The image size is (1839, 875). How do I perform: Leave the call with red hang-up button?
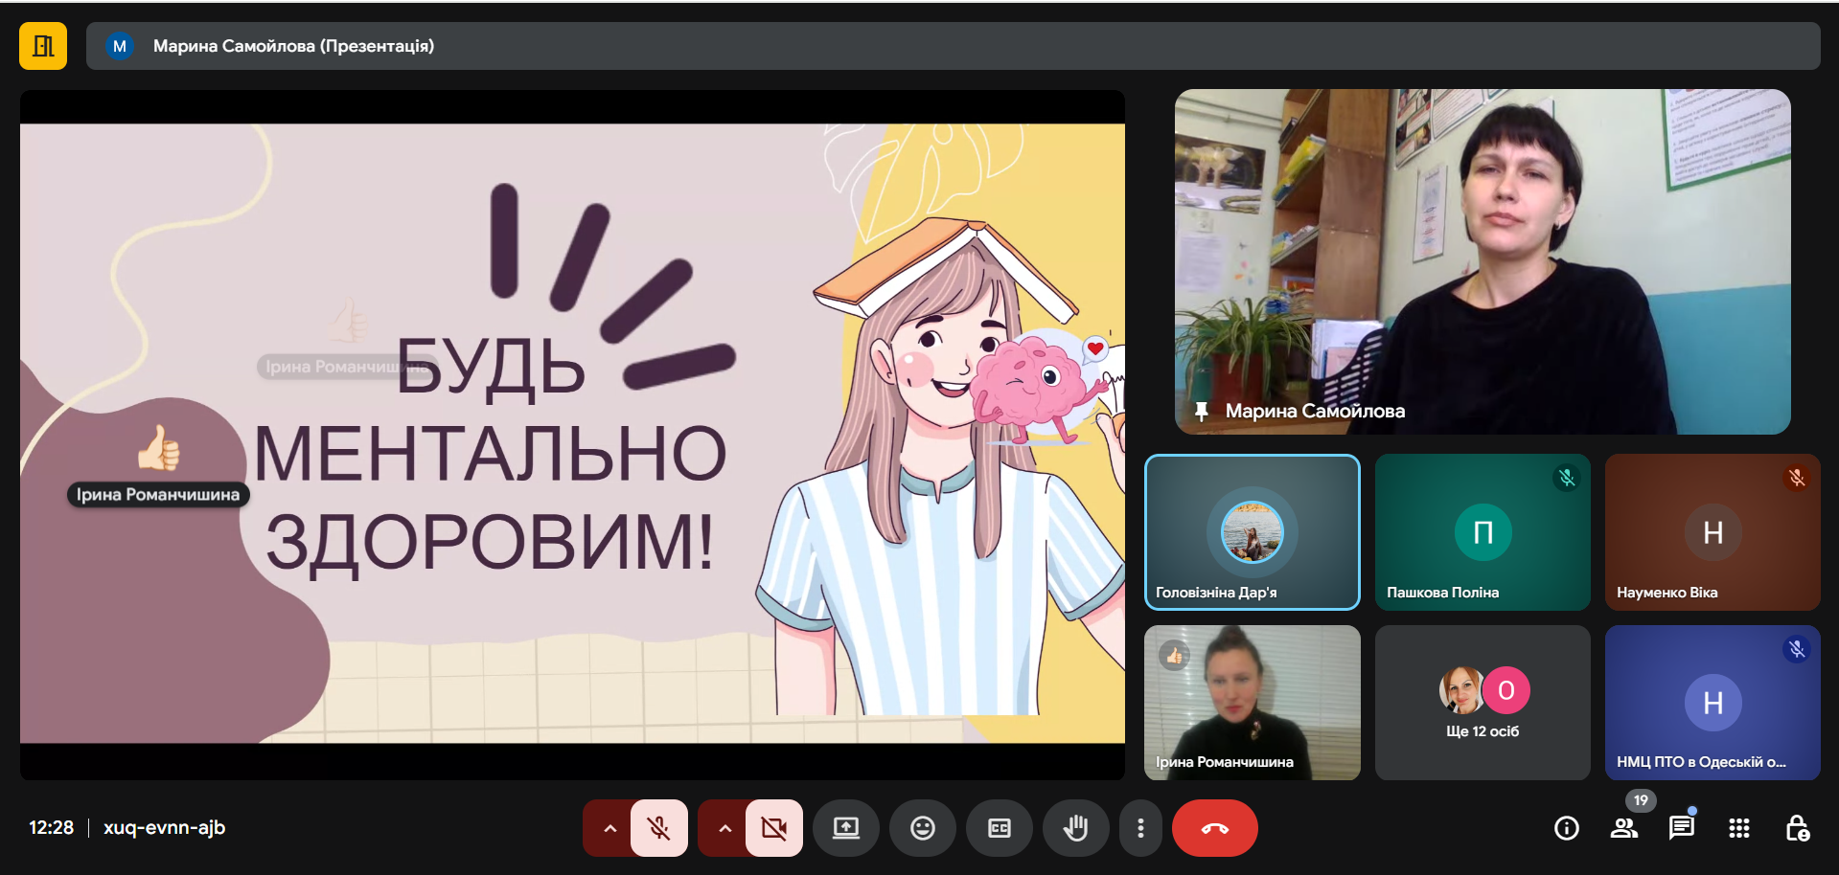1214,828
